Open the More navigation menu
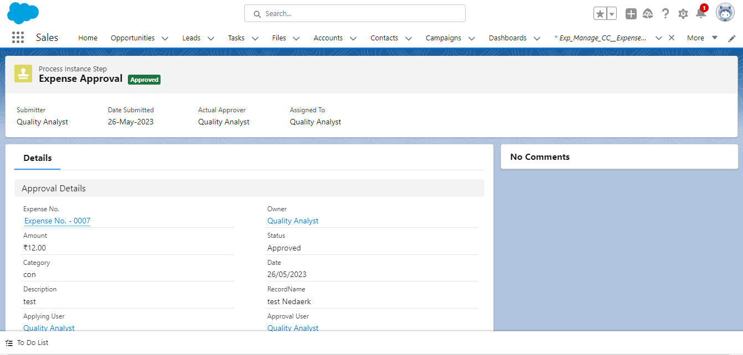Viewport: 743px width, 355px height. coord(701,38)
